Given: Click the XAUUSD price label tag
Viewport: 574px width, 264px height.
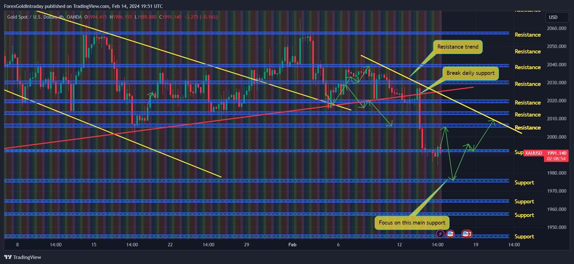Looking at the screenshot, I should pyautogui.click(x=533, y=153).
